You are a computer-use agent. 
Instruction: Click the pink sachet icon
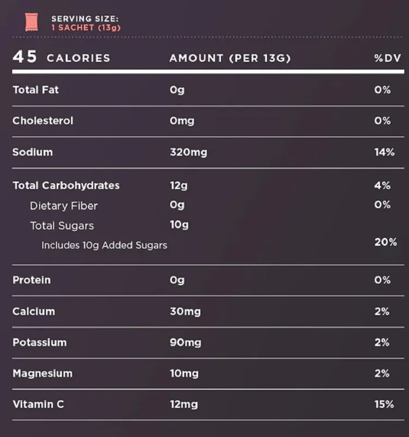[30, 22]
